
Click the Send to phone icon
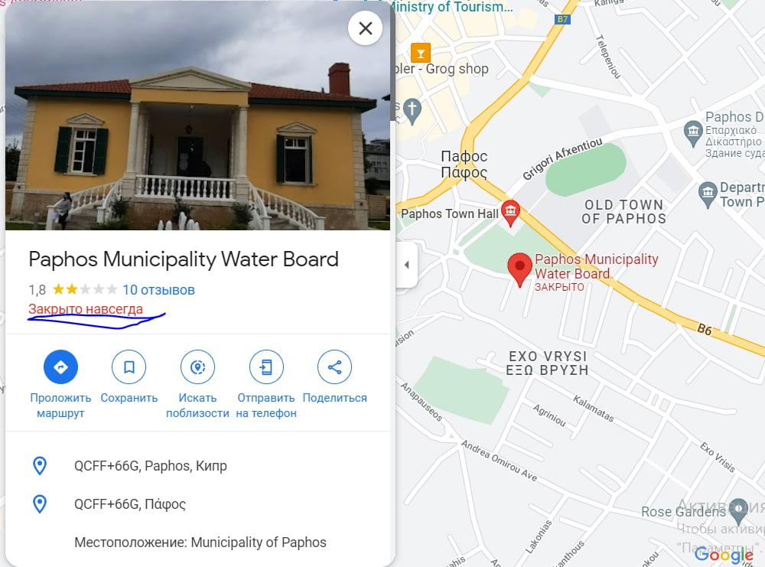tap(266, 367)
